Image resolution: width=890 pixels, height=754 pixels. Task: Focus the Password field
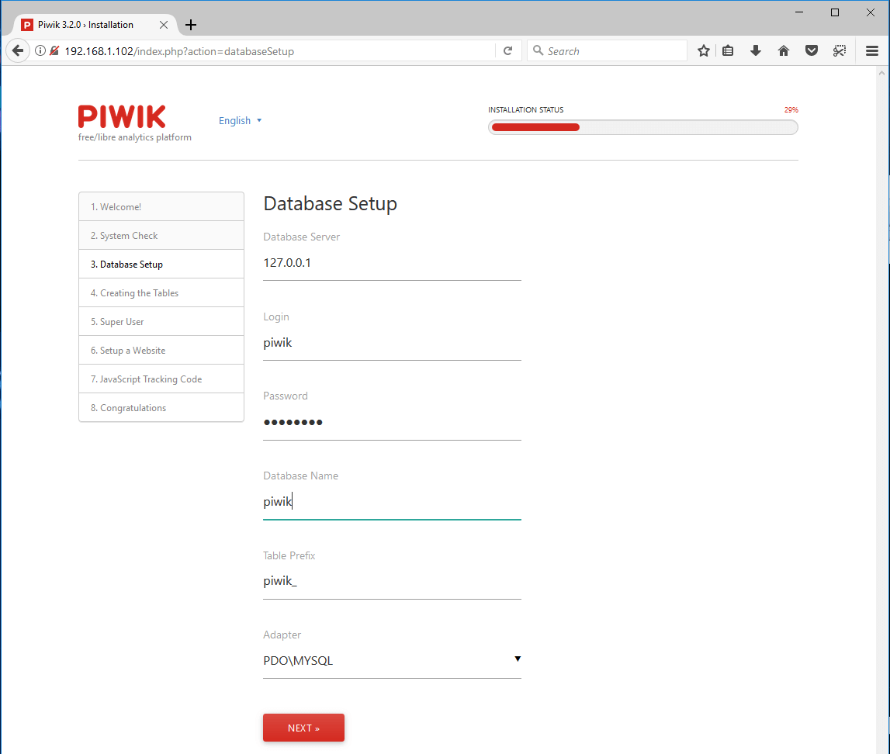click(392, 423)
